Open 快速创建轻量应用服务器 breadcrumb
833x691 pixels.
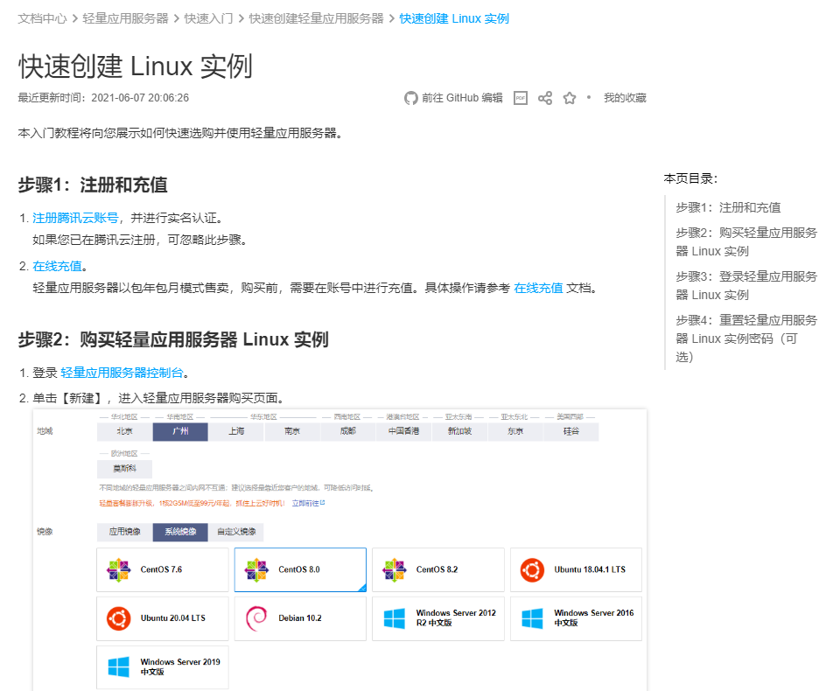(x=316, y=18)
